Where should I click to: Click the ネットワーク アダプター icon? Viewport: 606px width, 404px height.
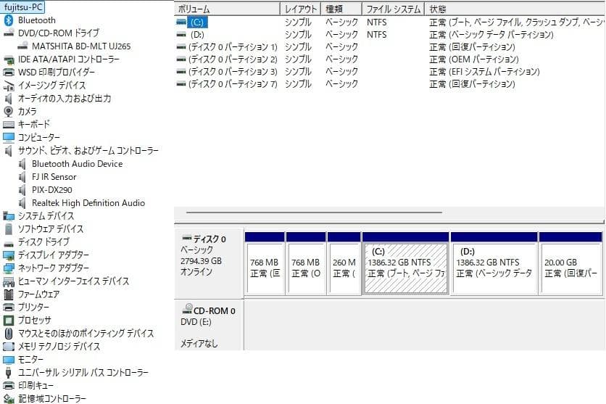tap(9, 268)
